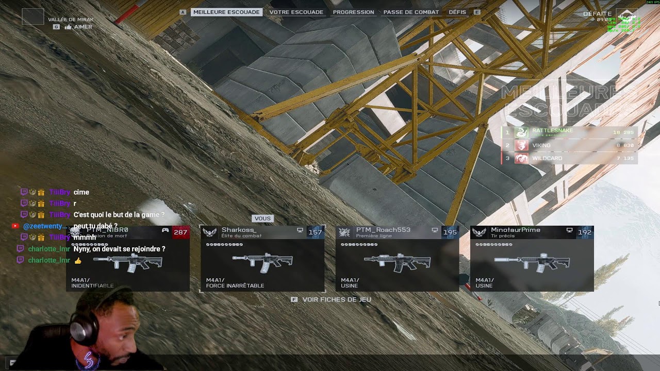Click the E key next-tab indicator
Image resolution: width=660 pixels, height=371 pixels.
coord(477,12)
